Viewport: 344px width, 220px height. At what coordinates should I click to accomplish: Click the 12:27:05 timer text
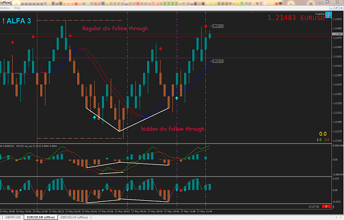314,207
